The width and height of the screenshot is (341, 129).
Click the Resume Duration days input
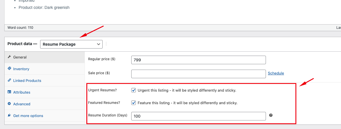[198, 116]
